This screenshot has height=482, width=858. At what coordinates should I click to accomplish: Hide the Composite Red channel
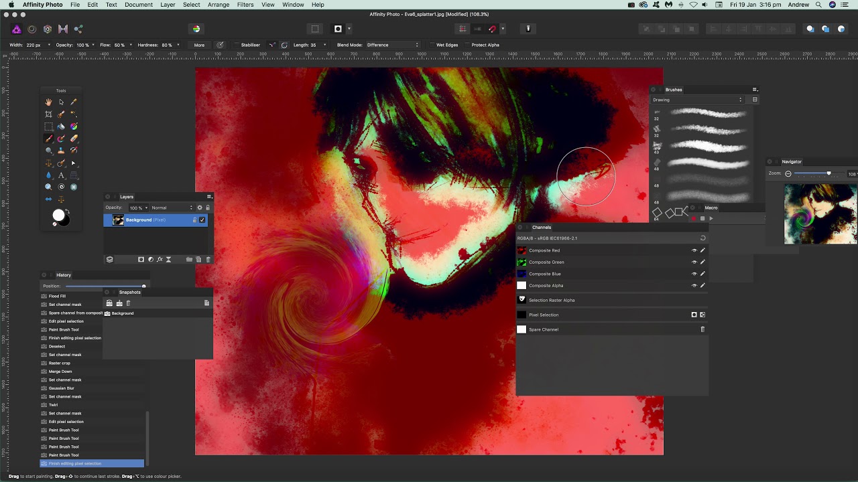(694, 250)
